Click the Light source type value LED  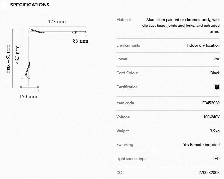pyautogui.click(x=216, y=159)
